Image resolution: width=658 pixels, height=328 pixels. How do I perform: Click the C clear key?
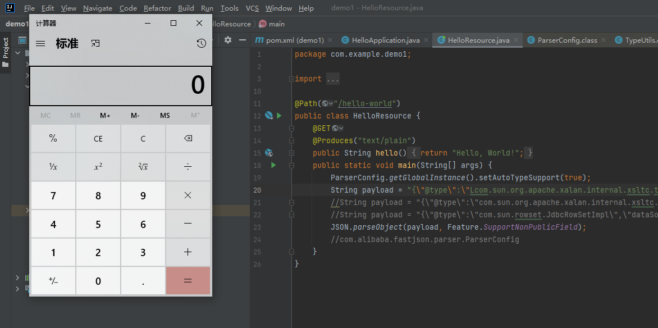pyautogui.click(x=143, y=139)
